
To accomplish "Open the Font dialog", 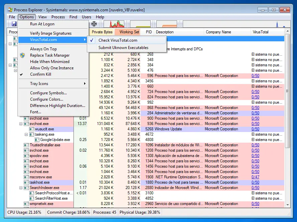I will [53, 112].
